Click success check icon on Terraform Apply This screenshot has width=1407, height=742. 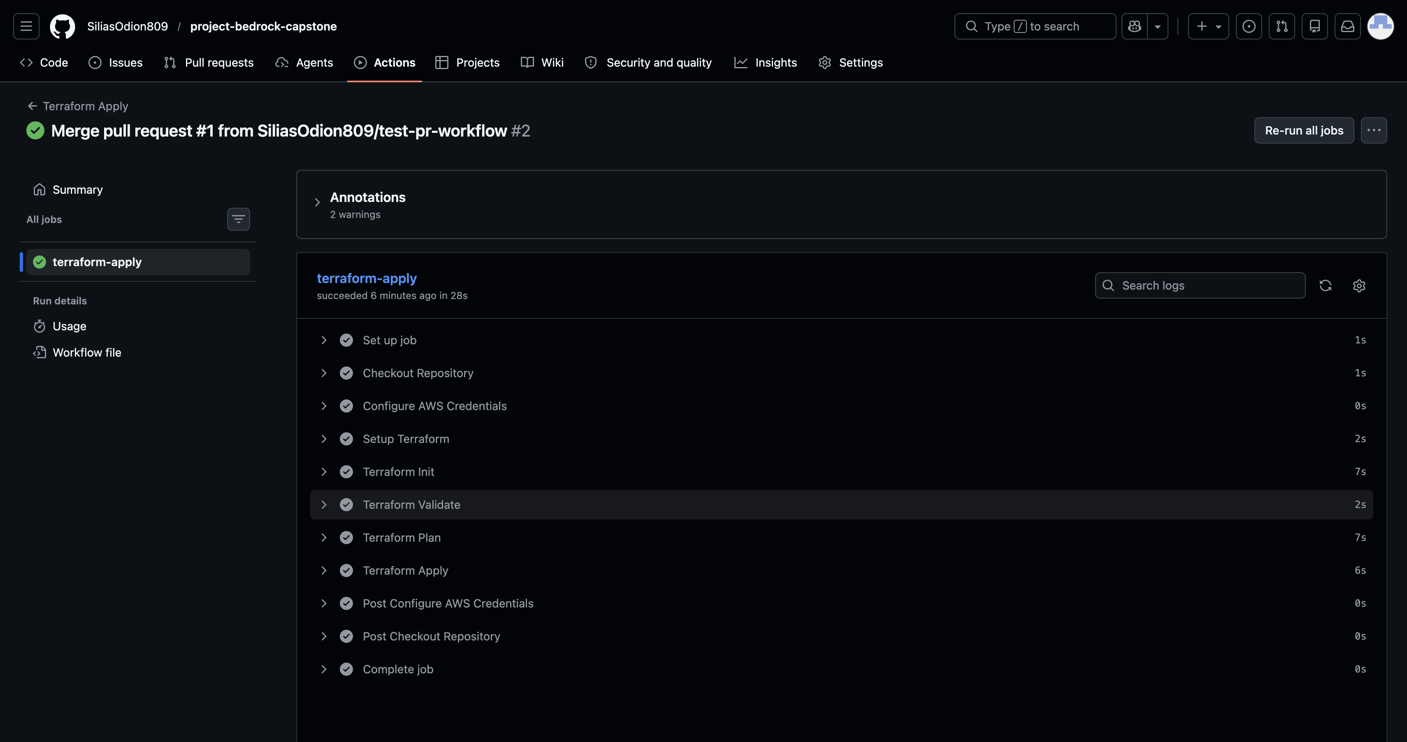click(x=346, y=570)
